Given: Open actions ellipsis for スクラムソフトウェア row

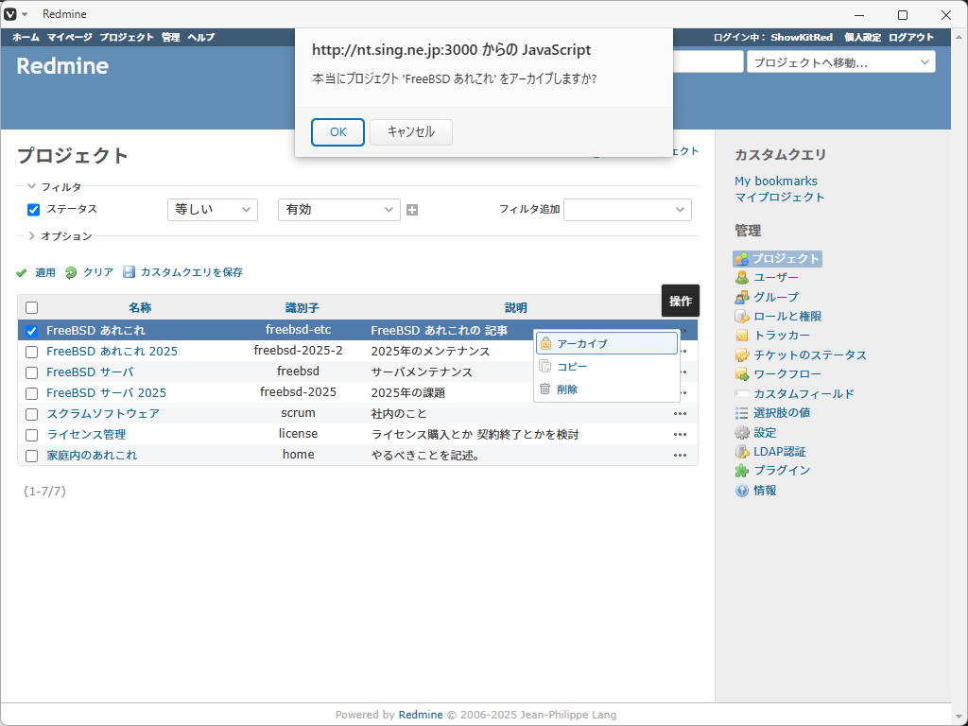Looking at the screenshot, I should (x=681, y=414).
